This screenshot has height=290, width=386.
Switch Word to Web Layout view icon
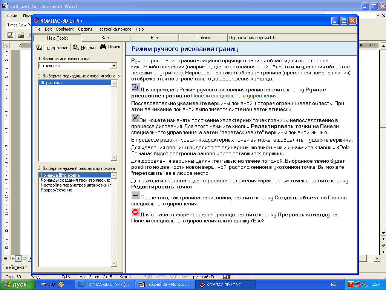[x=12, y=258]
